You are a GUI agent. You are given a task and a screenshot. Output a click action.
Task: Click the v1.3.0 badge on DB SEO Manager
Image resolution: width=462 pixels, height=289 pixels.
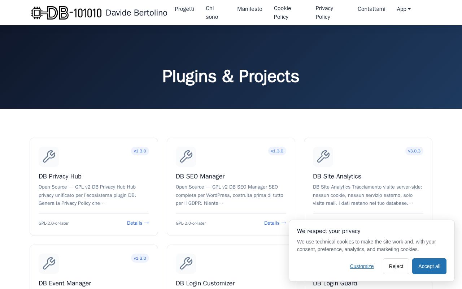click(x=277, y=151)
